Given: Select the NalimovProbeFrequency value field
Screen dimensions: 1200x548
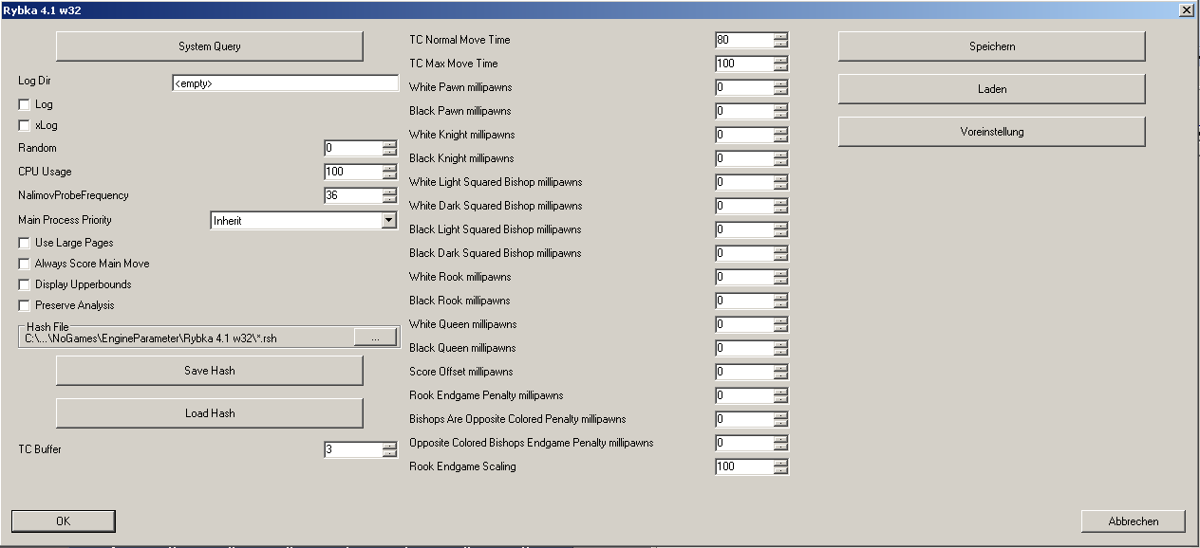Looking at the screenshot, I should click(353, 195).
